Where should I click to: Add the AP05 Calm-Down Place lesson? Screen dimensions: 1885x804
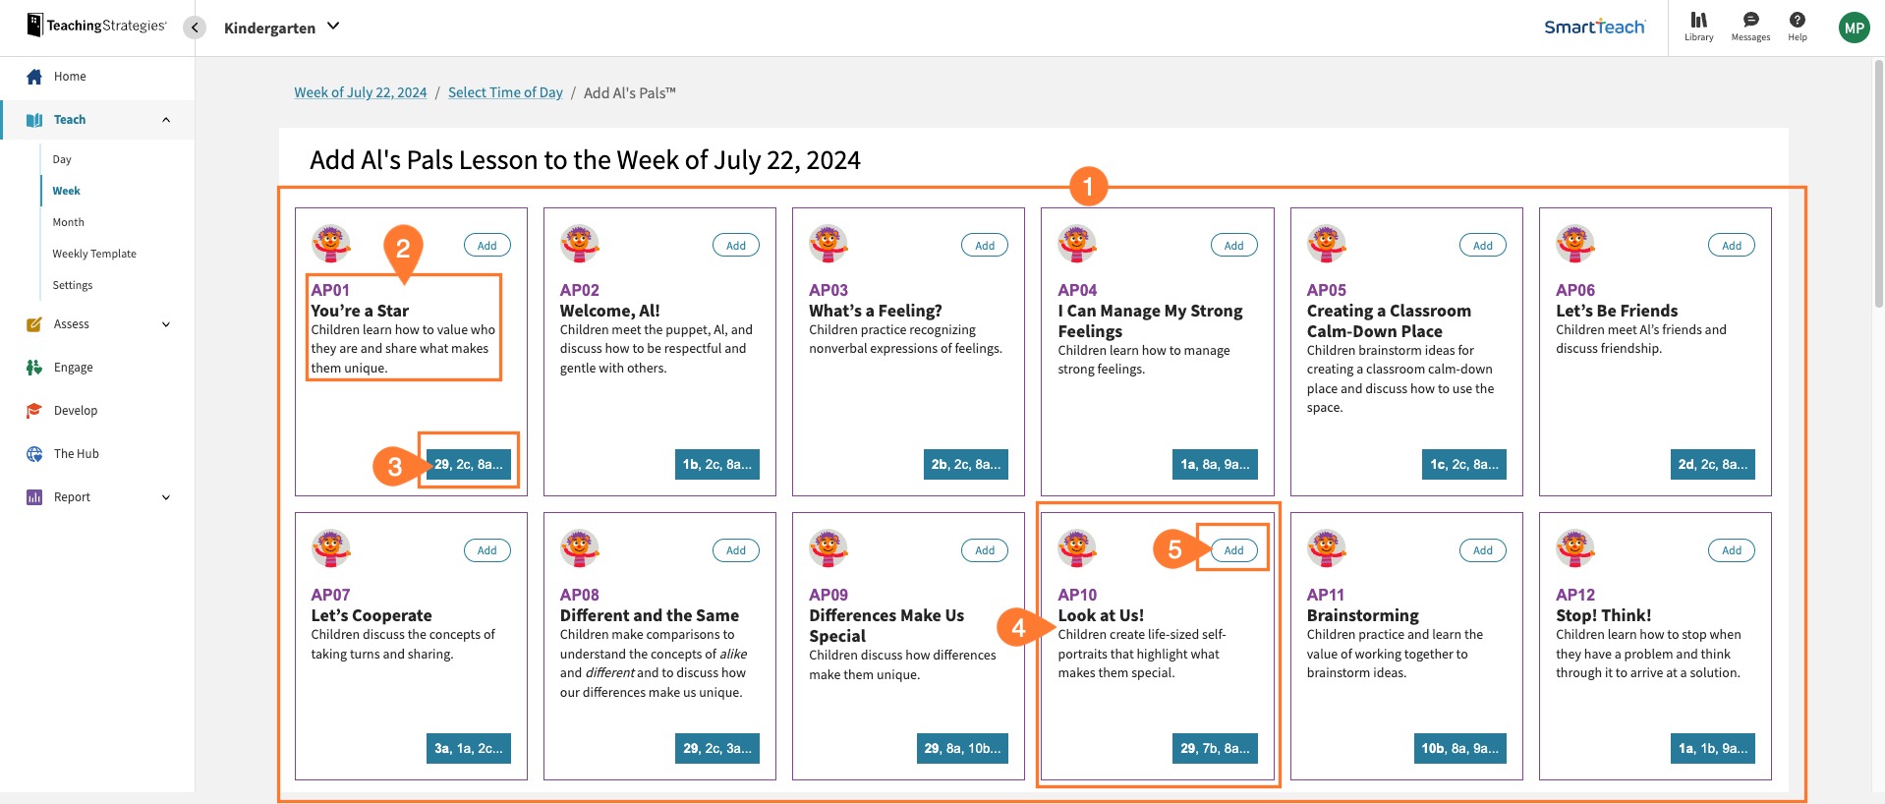(1482, 246)
